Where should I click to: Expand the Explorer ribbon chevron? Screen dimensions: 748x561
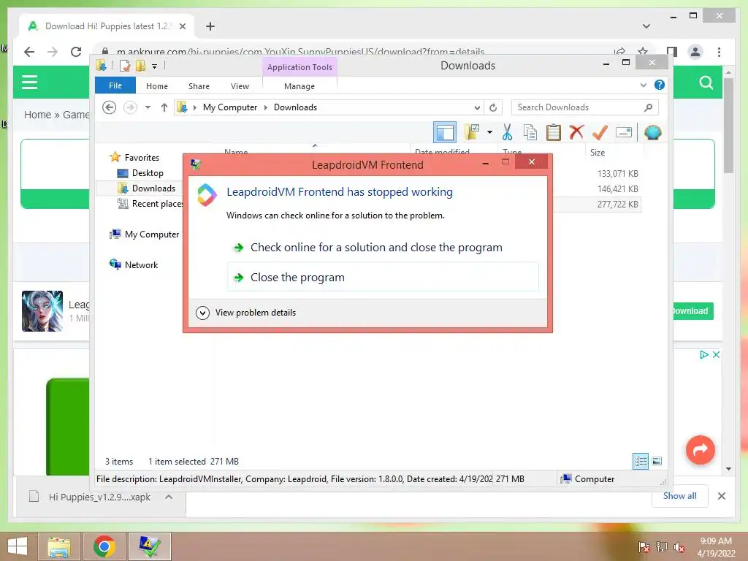pos(643,85)
